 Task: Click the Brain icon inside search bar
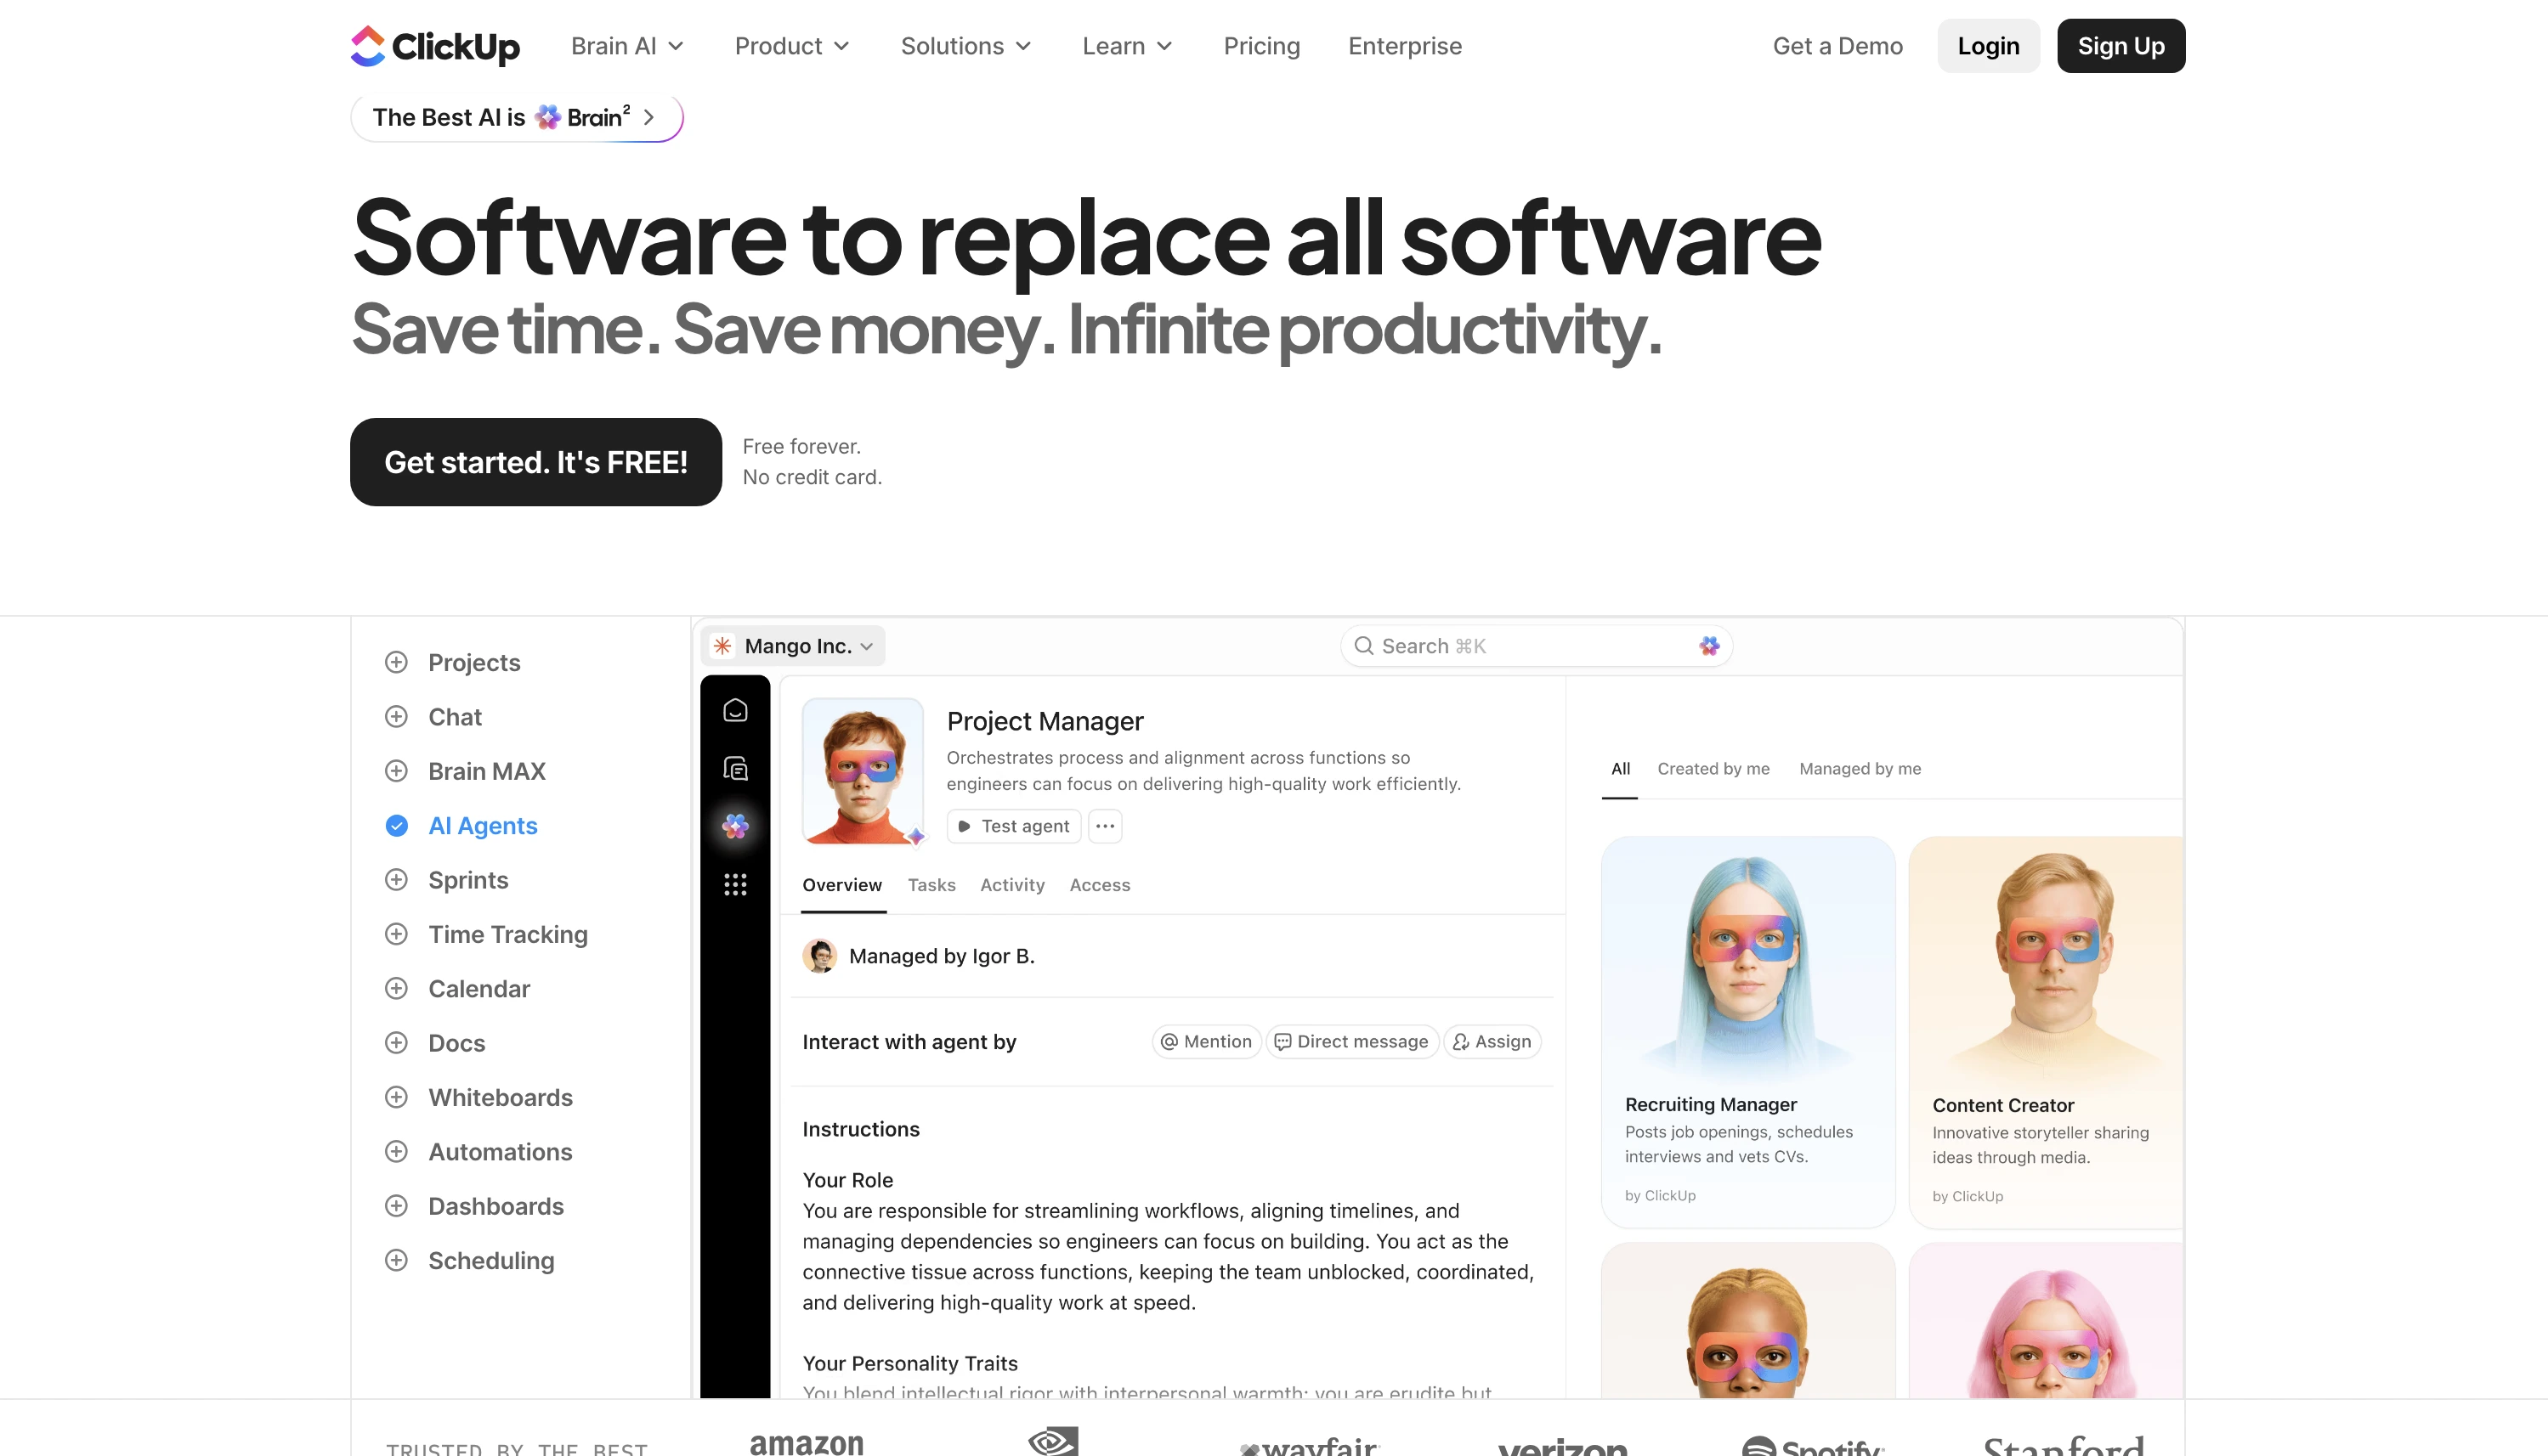click(x=1708, y=646)
